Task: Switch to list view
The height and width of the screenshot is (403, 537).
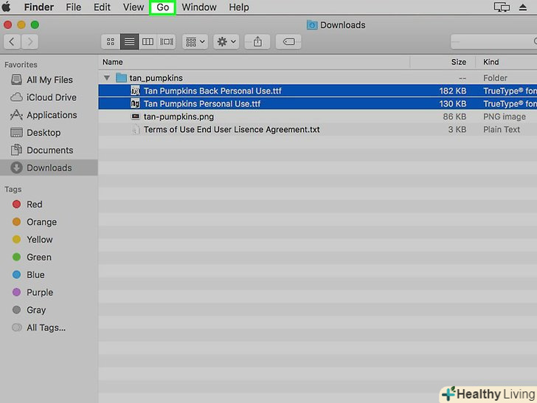Action: [x=130, y=42]
